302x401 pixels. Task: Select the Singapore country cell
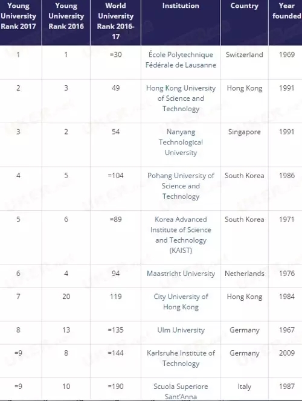pyautogui.click(x=244, y=132)
